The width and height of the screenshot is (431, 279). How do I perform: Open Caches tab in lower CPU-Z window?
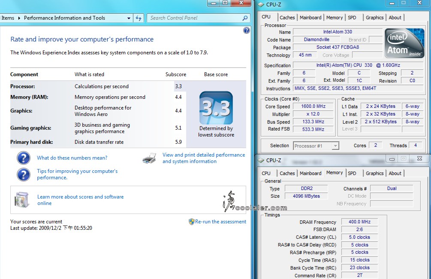coord(287,173)
